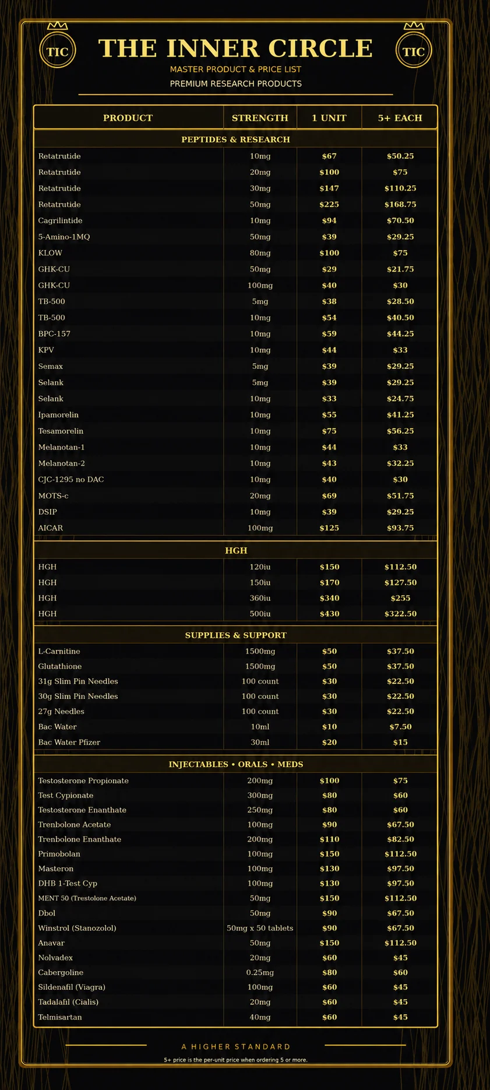This screenshot has width=490, height=1090.
Task: Click the 'Sildenafil (Viagra)' product name
Action: [x=72, y=987]
